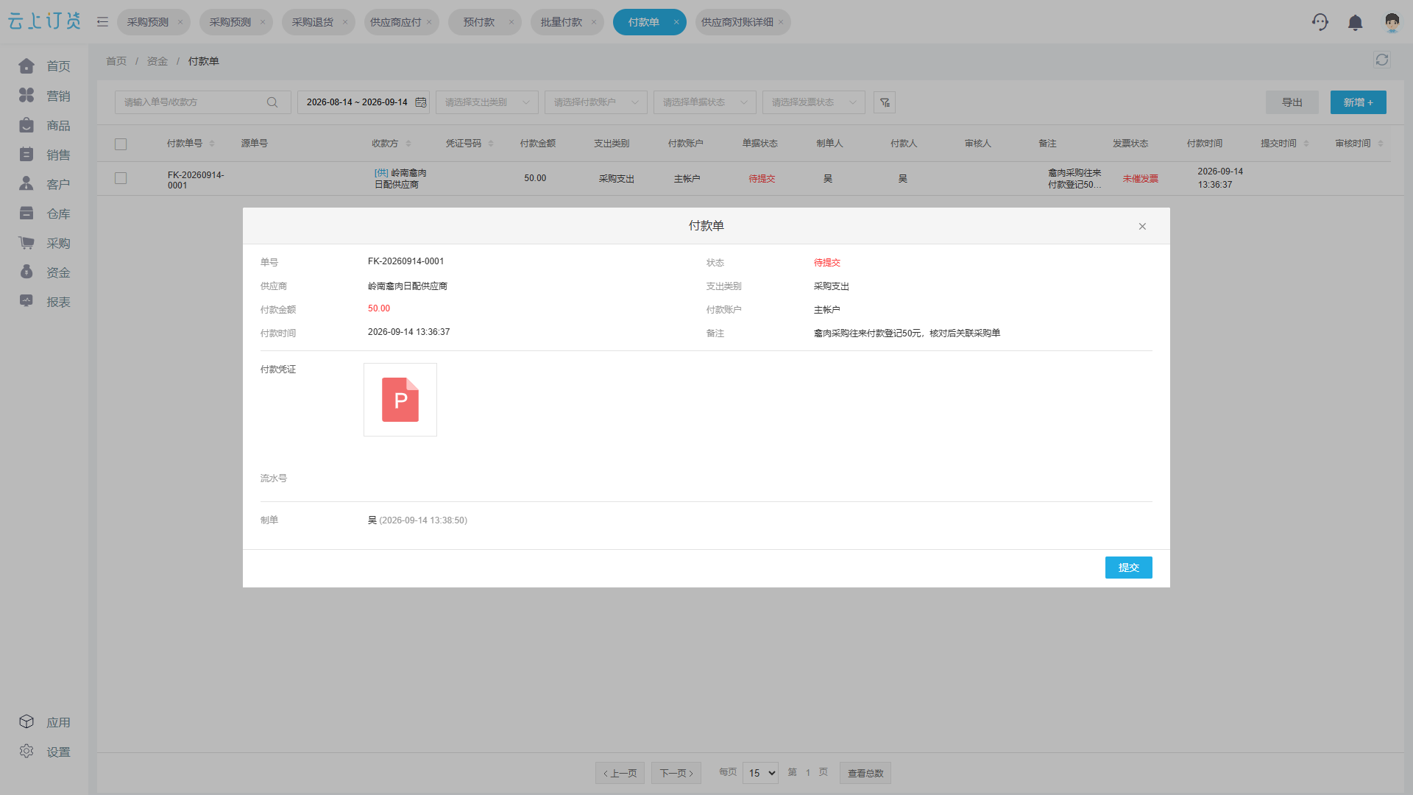Open 应用 apps in sidebar
Viewport: 1413px width, 795px height.
(x=44, y=722)
